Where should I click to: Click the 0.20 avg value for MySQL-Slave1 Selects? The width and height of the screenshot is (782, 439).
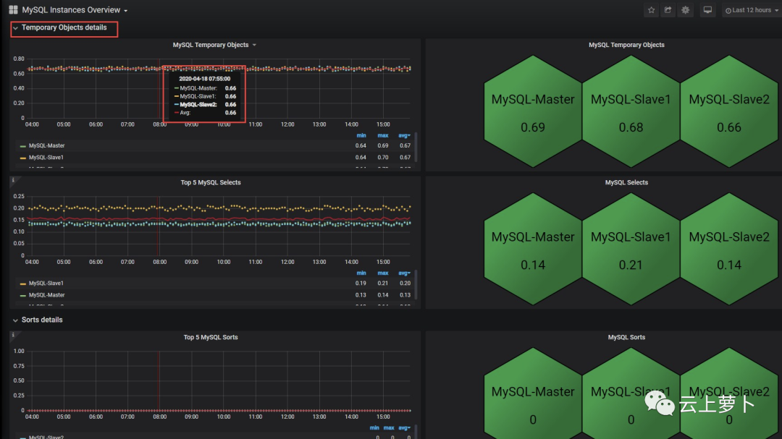tap(405, 283)
